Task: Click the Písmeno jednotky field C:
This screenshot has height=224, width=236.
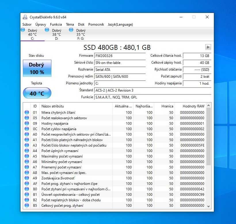Action: (x=120, y=83)
